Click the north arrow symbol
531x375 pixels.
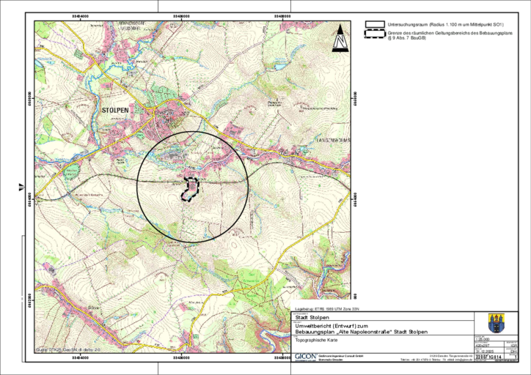click(340, 38)
